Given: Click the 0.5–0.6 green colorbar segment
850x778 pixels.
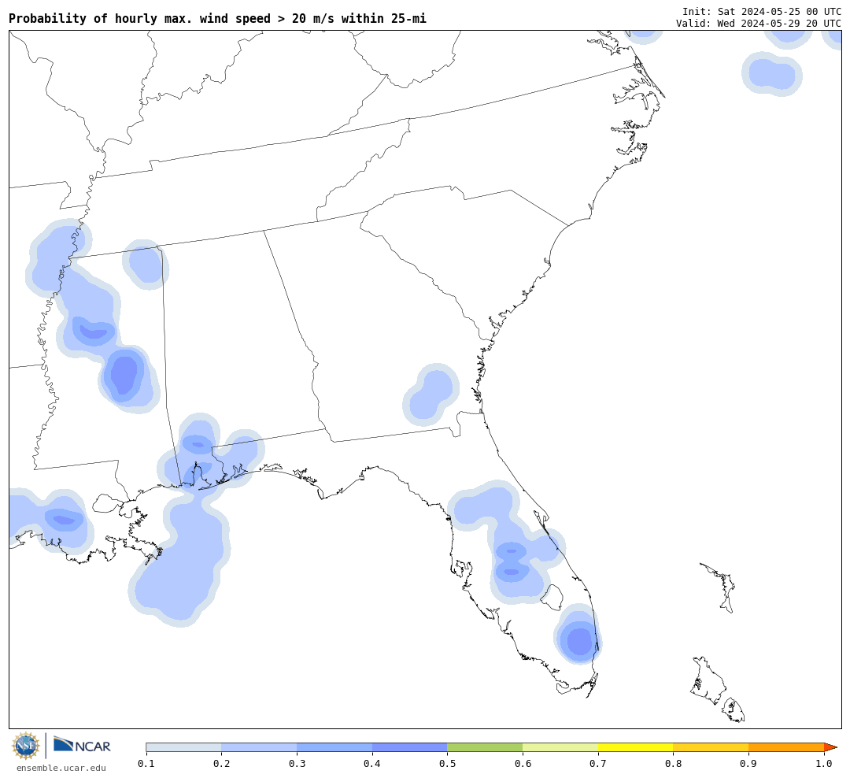Looking at the screenshot, I should click(x=485, y=747).
